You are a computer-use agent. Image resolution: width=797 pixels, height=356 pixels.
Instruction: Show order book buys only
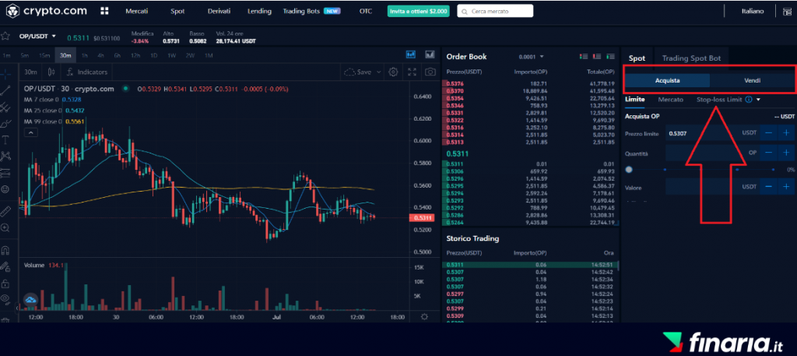click(610, 56)
